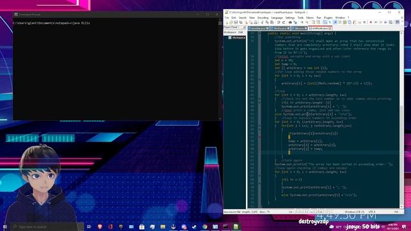Open the Language menu in Notepad++
The image size is (411, 231).
tap(277, 17)
